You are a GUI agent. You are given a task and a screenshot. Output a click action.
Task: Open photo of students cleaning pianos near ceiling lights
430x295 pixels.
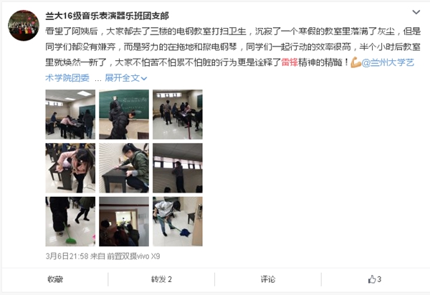tap(70, 115)
